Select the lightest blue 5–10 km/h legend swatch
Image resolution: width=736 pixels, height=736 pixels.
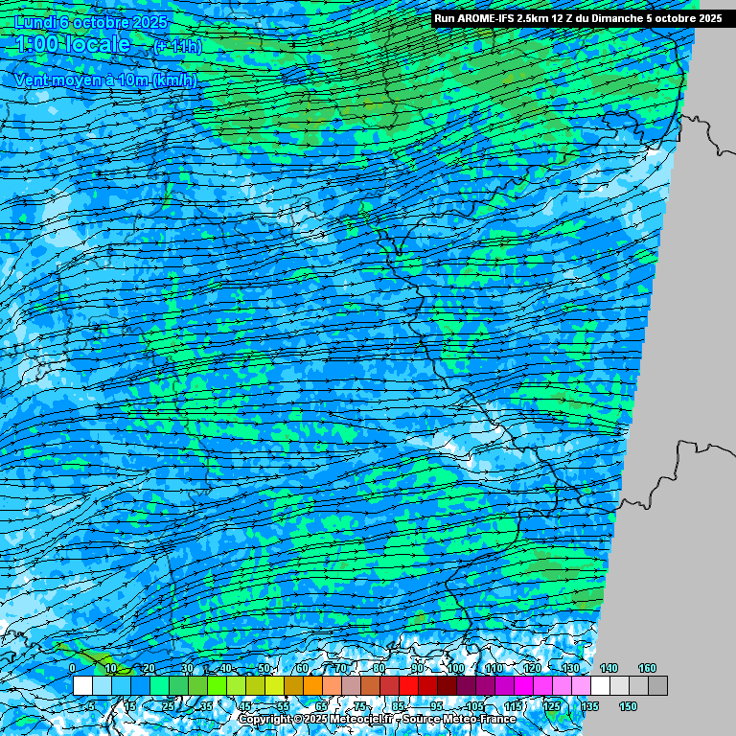pos(102,686)
